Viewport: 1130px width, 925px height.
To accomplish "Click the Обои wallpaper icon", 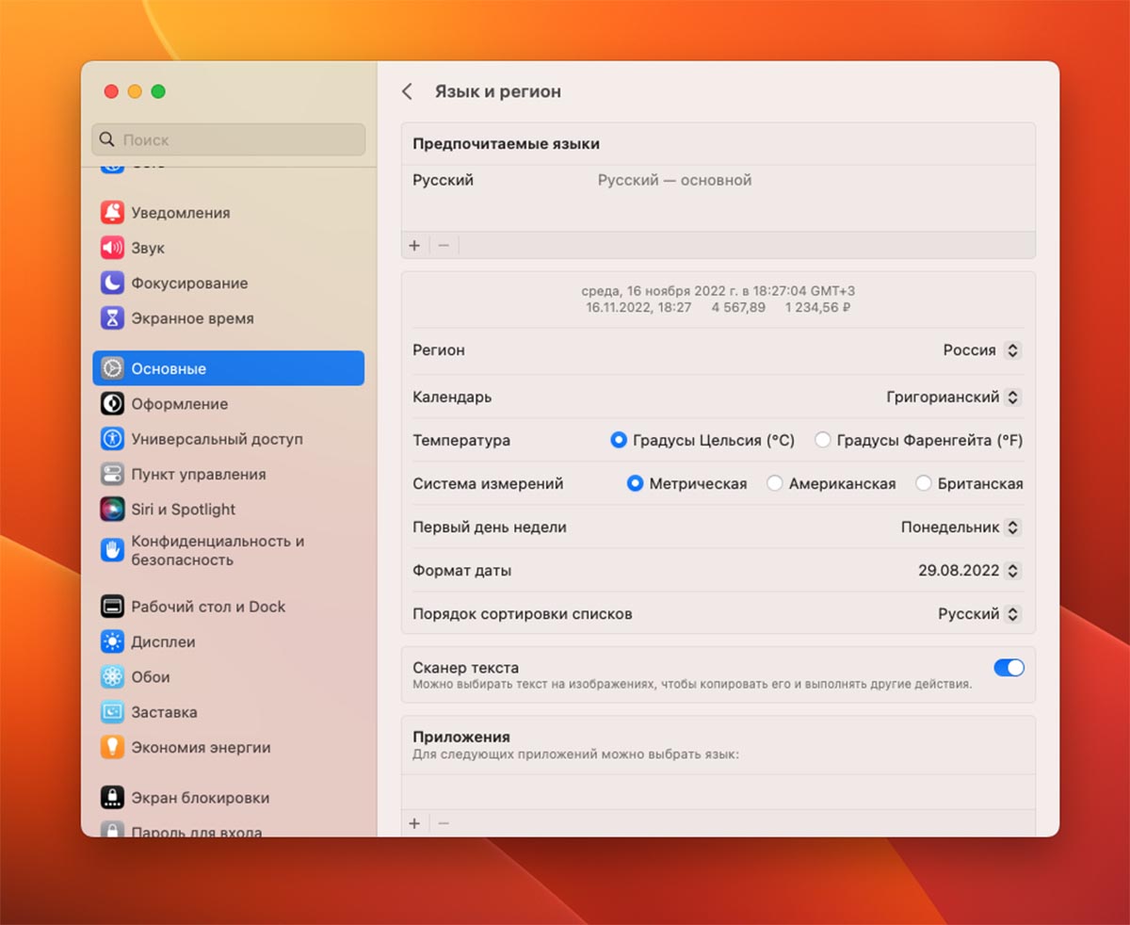I will (x=113, y=677).
